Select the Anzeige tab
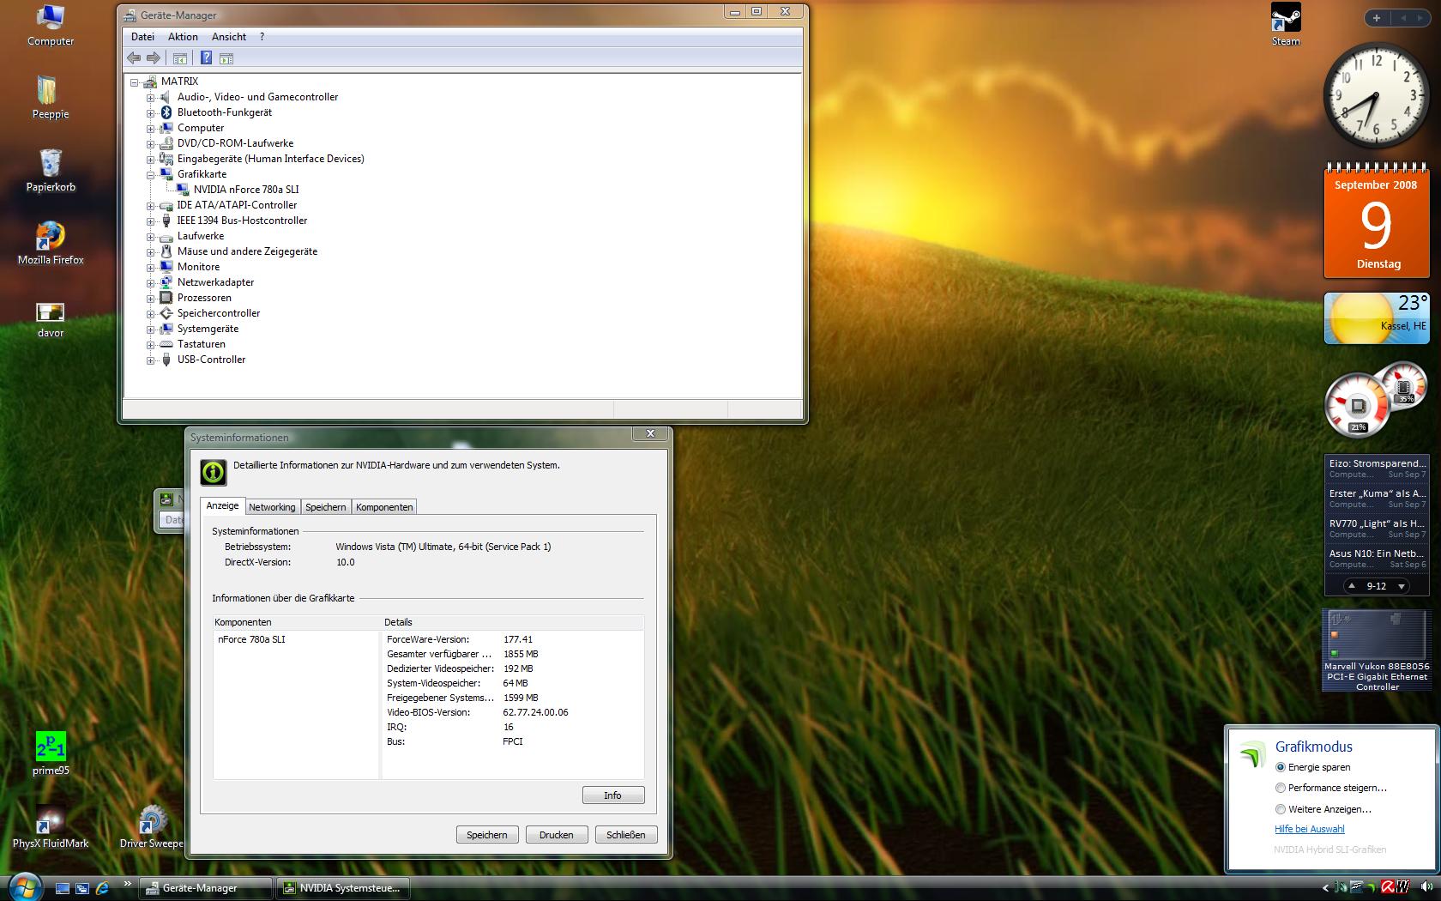1441x901 pixels. coord(222,505)
